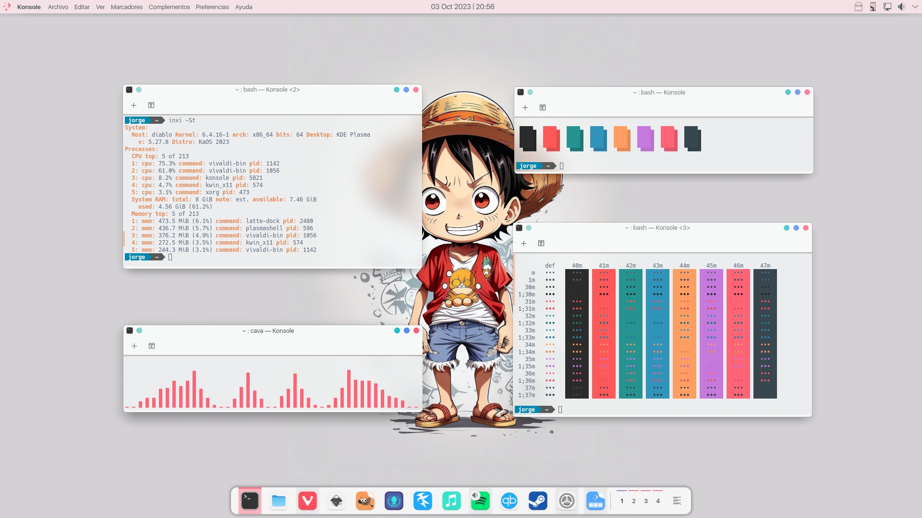Open window menu icon of color-blocks Konsole window

point(521,92)
